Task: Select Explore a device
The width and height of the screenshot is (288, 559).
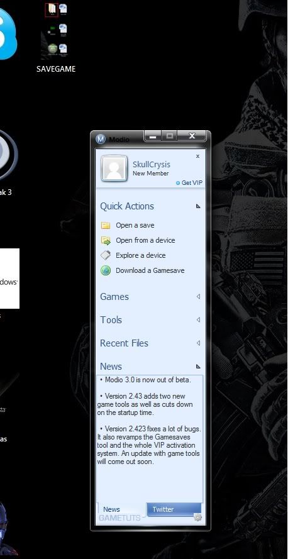Action: pyautogui.click(x=141, y=255)
